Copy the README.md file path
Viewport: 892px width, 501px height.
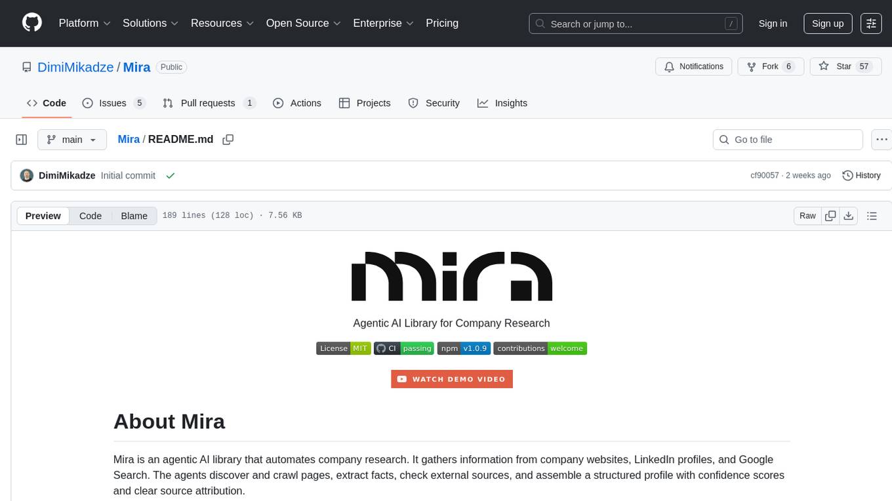pos(228,140)
